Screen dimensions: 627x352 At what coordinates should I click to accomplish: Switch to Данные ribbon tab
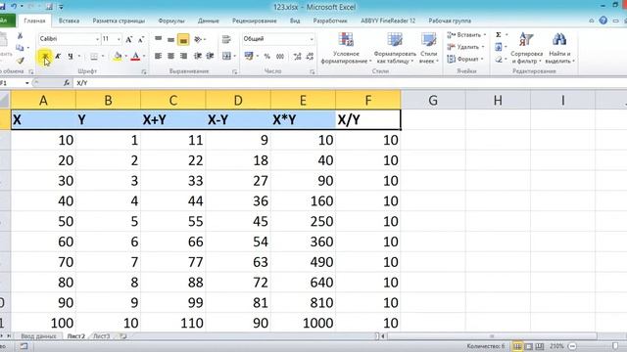pos(209,21)
